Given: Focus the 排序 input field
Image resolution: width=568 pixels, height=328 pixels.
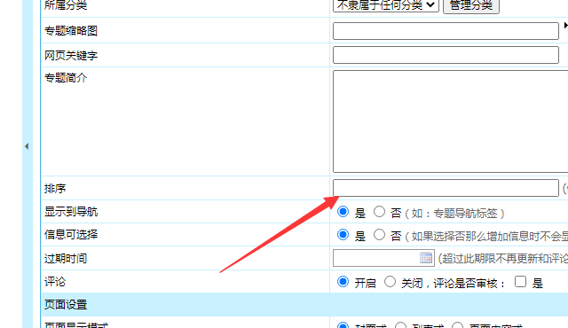Looking at the screenshot, I should point(446,188).
